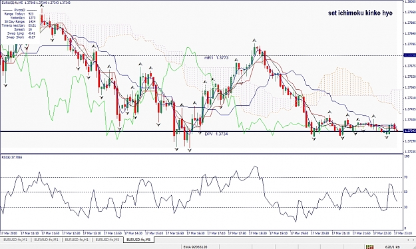The image size is (416, 249).
Task: Click the 17 Mar 23:10 time axis label
Action: 403,233
